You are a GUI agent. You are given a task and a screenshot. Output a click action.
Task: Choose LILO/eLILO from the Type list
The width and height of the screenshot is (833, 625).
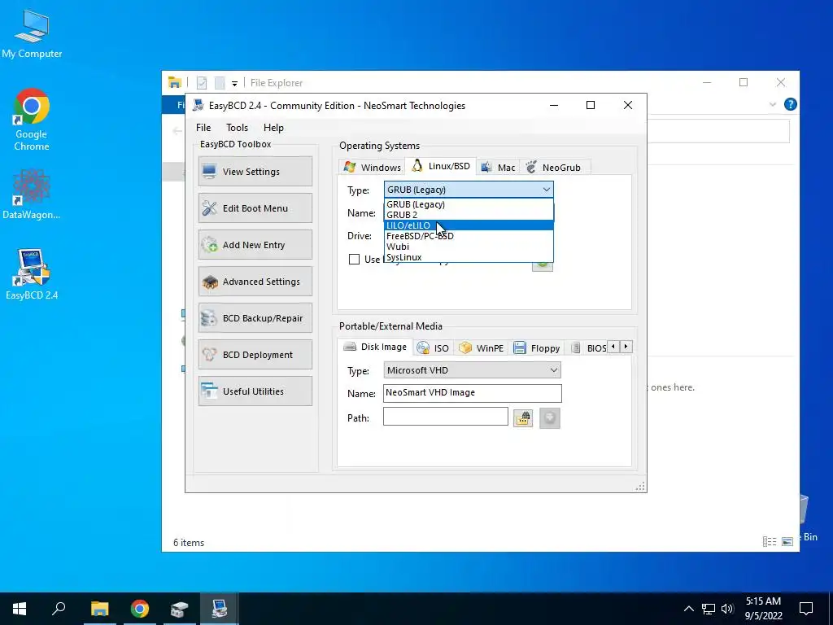pos(469,225)
